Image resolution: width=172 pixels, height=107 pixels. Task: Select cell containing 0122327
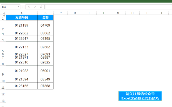(21, 54)
